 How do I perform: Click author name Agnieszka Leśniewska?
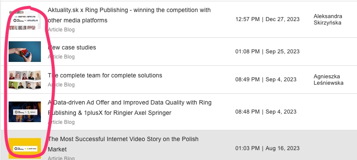point(328,80)
